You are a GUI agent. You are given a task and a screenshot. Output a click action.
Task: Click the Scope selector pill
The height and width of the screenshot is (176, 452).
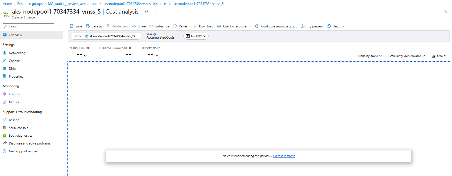106,36
